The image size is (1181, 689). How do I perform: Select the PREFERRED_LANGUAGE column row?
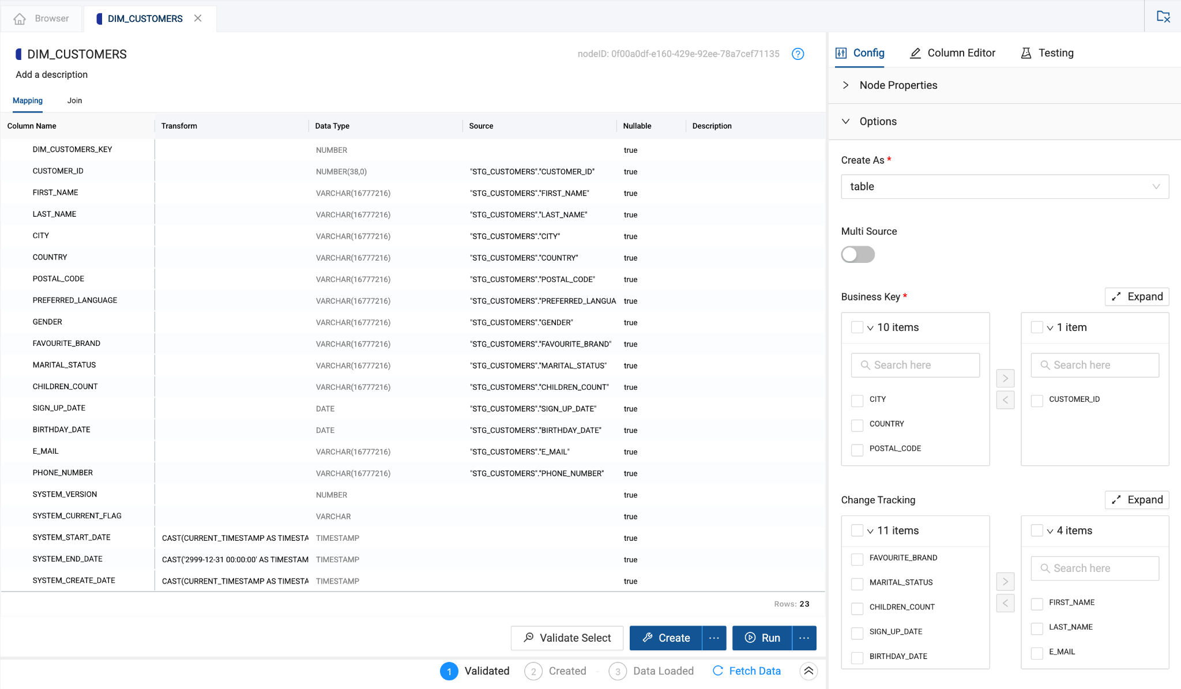pos(412,300)
